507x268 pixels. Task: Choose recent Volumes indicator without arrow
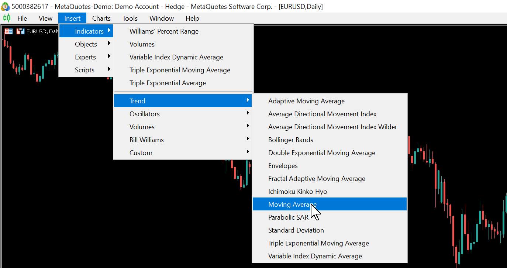coord(183,44)
